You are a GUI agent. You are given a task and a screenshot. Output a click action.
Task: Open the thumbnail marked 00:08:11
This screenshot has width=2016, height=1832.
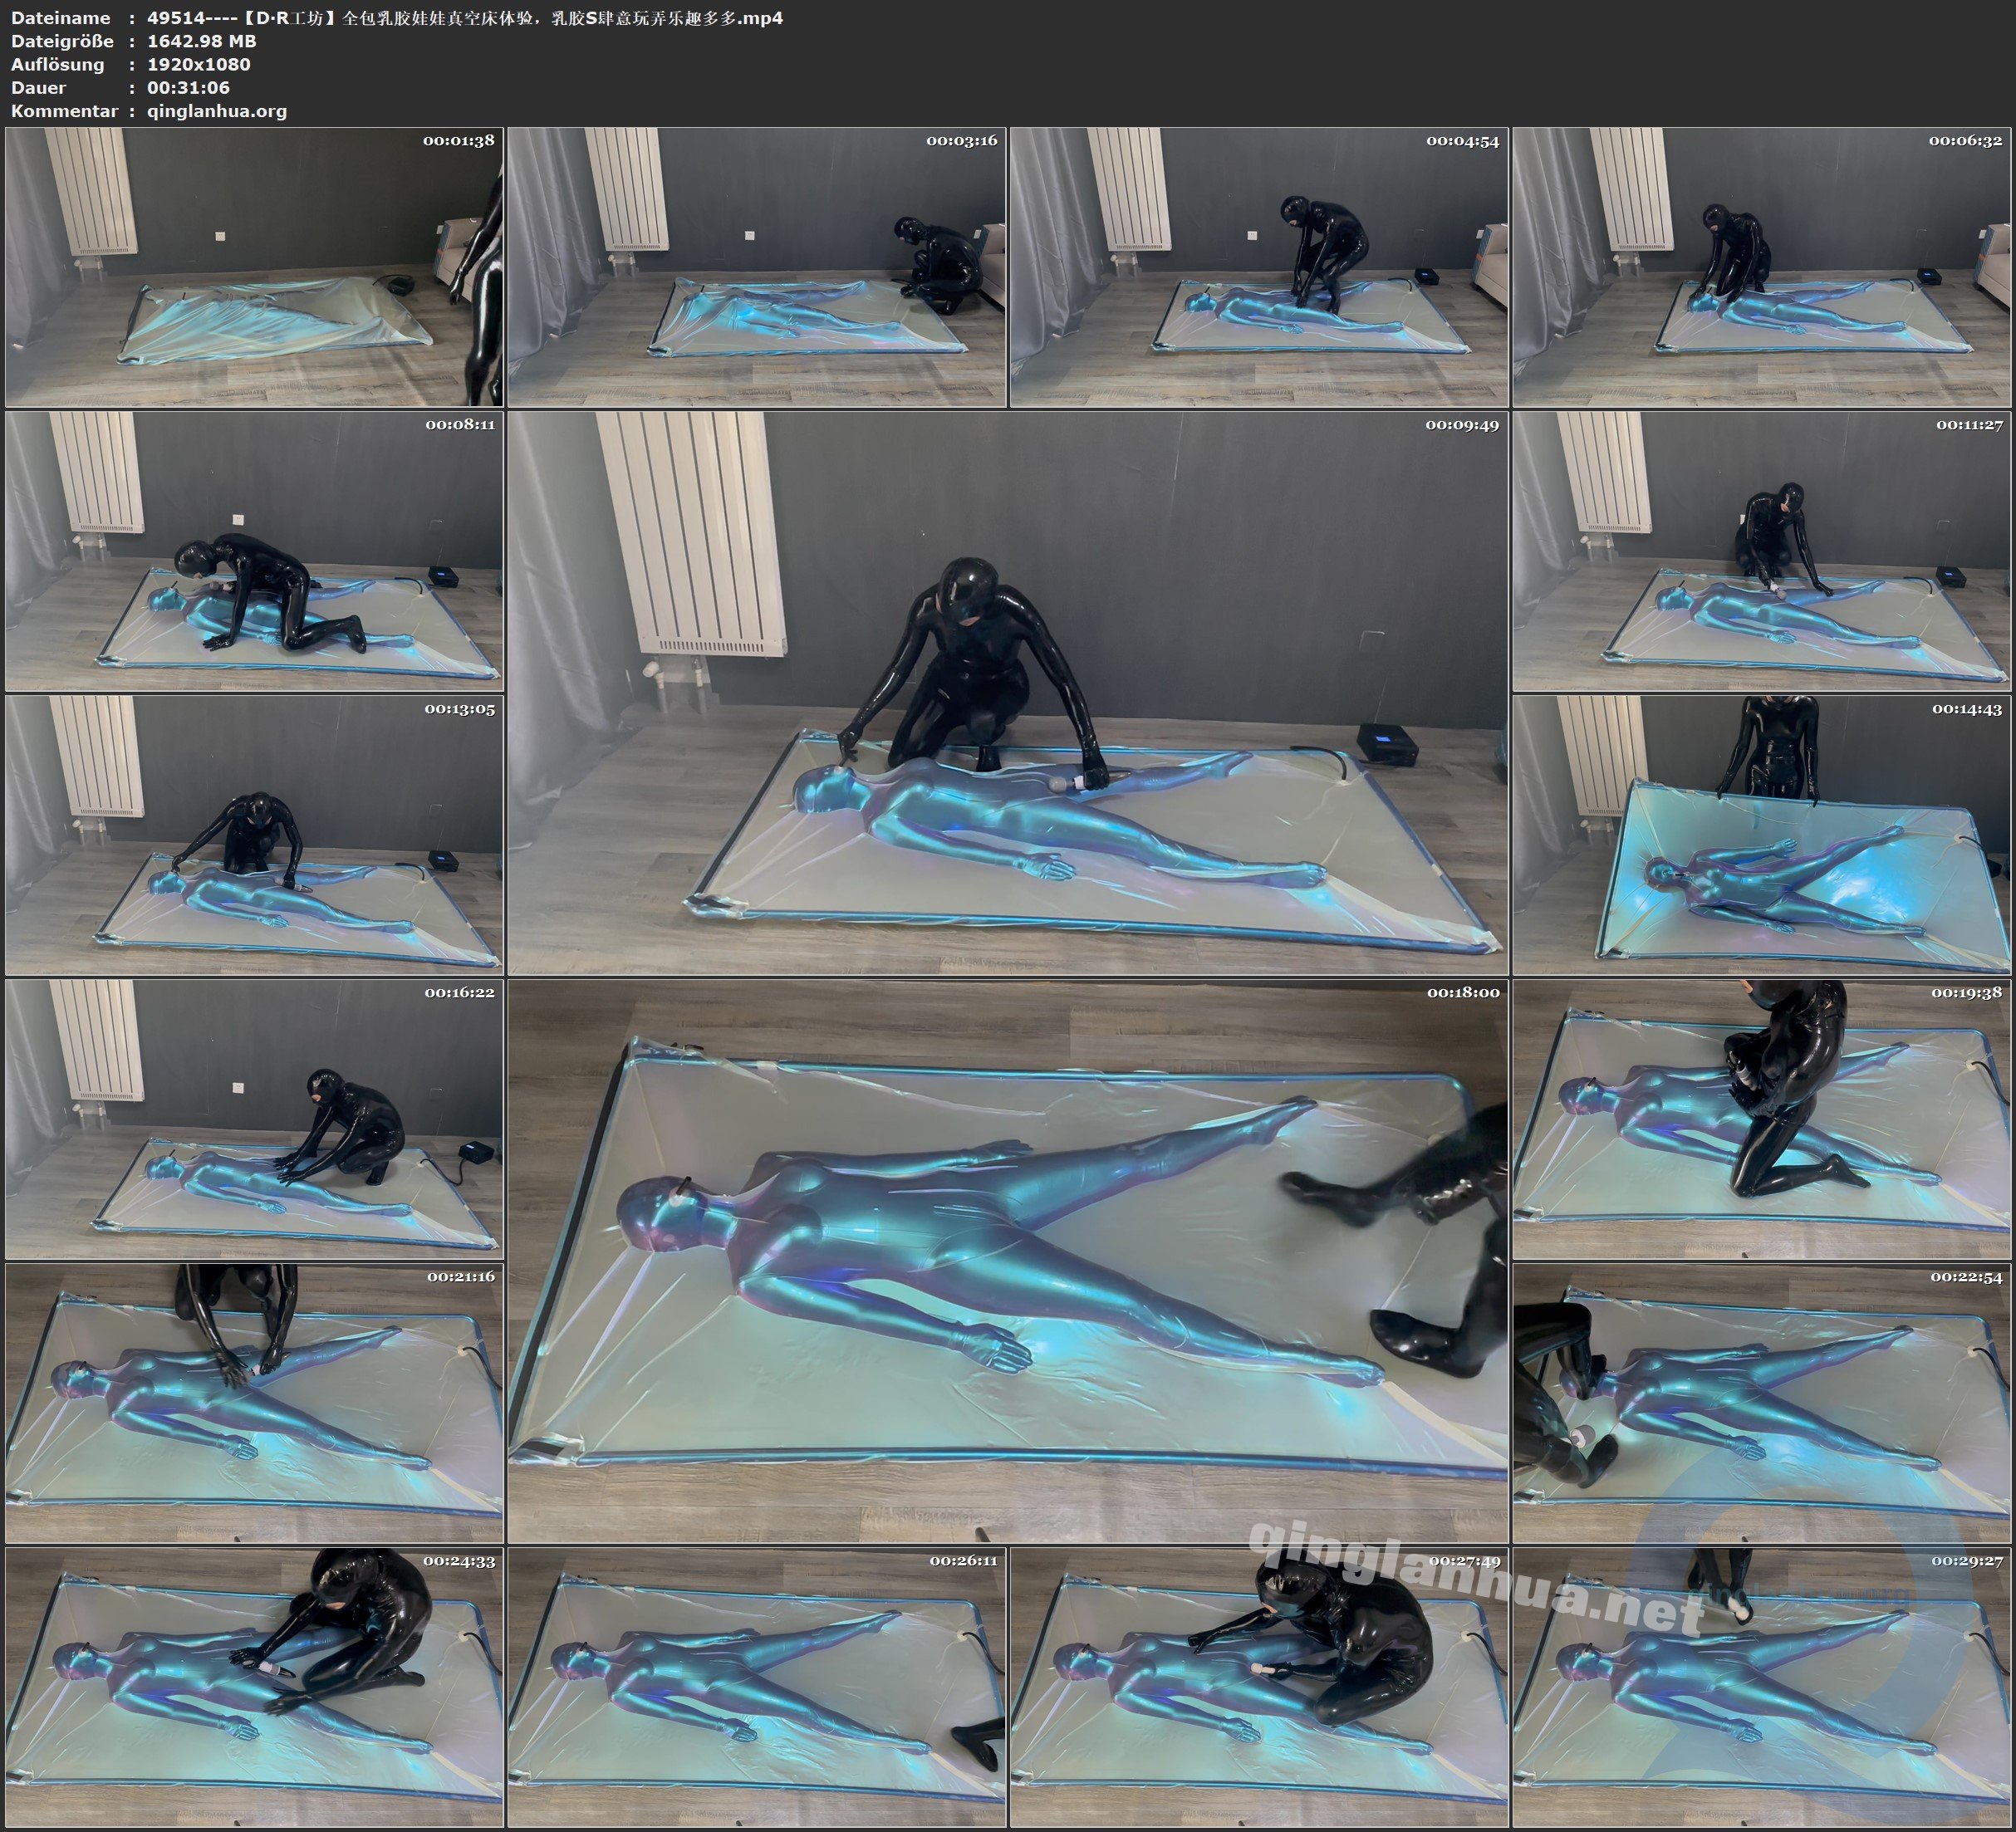pyautogui.click(x=254, y=551)
